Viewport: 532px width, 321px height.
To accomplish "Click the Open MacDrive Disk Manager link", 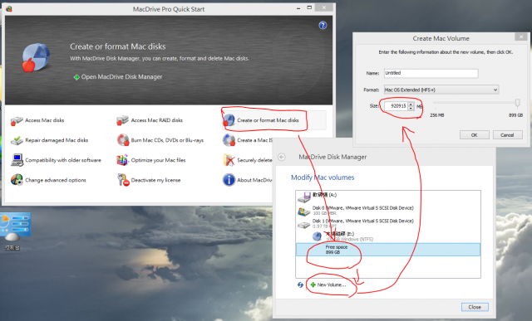I will point(122,77).
